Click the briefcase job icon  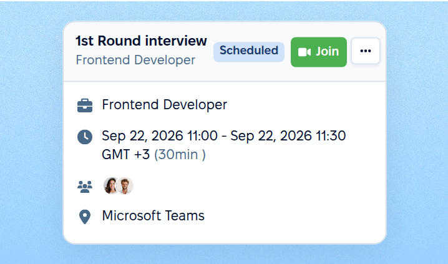point(85,105)
